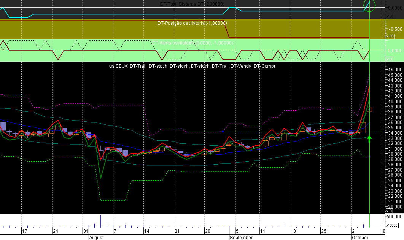404x240 pixels.
Task: Select the last orange candlestick
Action: pos(369,110)
